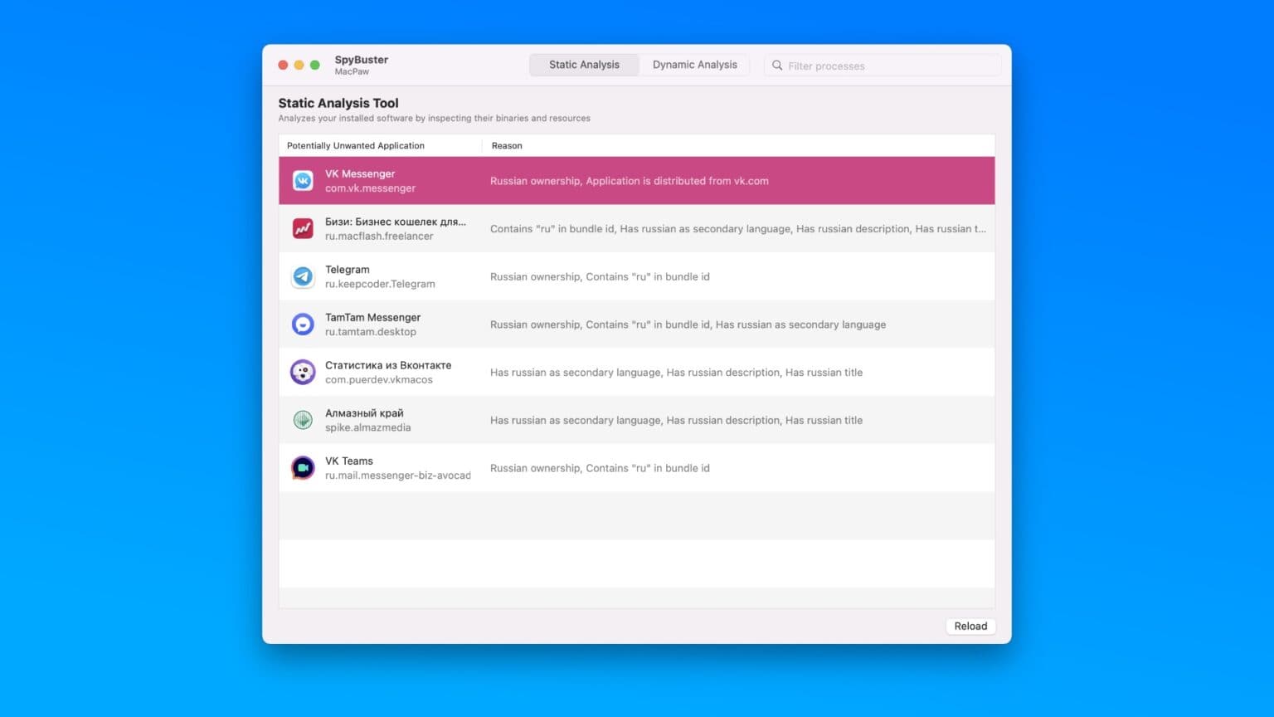Click the VK Teams app icon
This screenshot has width=1274, height=717.
tap(303, 468)
